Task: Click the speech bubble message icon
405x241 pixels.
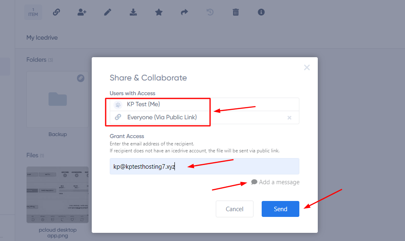Action: 254,182
